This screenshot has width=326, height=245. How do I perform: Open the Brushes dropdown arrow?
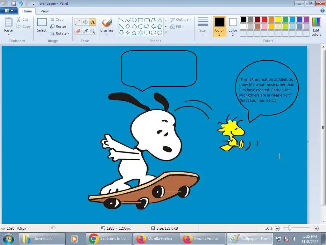click(x=107, y=34)
